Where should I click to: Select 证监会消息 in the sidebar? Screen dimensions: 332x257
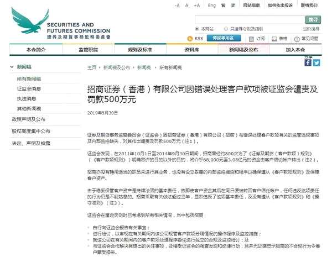29,89
